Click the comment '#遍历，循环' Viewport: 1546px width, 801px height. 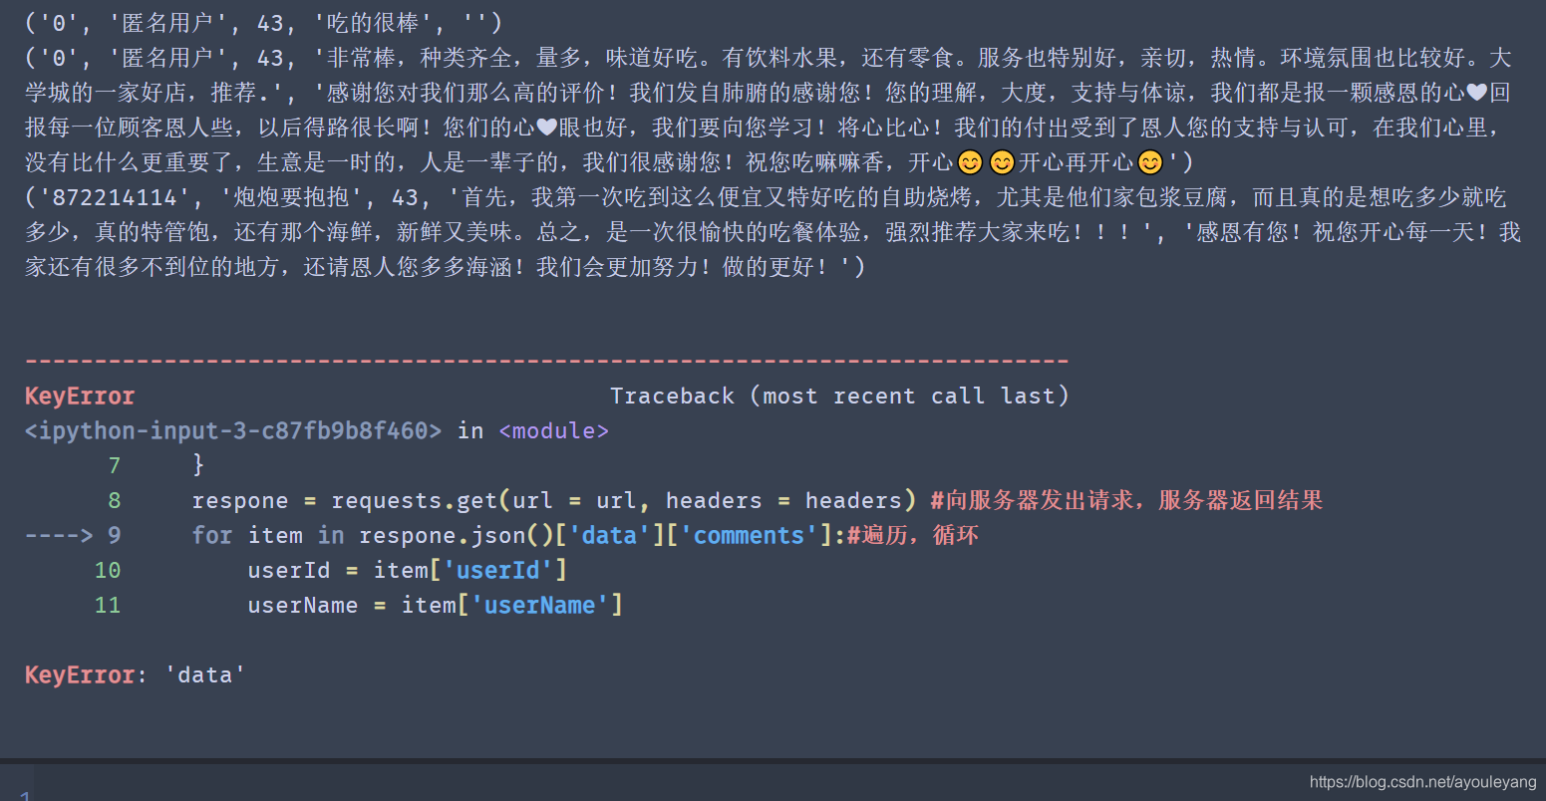913,535
